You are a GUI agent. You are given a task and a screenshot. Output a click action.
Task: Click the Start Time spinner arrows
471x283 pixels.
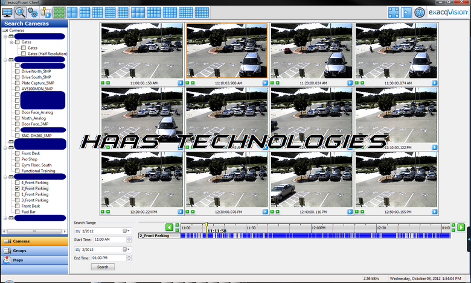pyautogui.click(x=129, y=240)
